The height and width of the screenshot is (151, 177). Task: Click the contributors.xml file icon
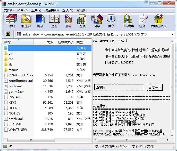6,81
